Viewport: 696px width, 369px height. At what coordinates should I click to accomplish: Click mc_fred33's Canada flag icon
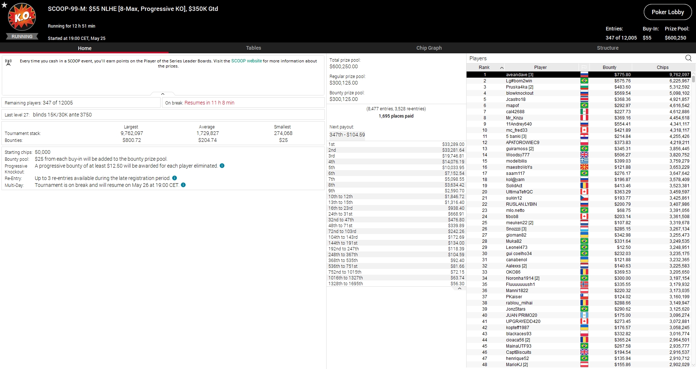(584, 130)
